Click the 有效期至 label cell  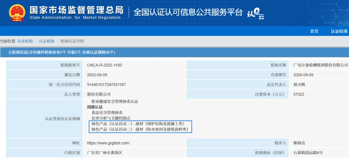click(x=238, y=75)
